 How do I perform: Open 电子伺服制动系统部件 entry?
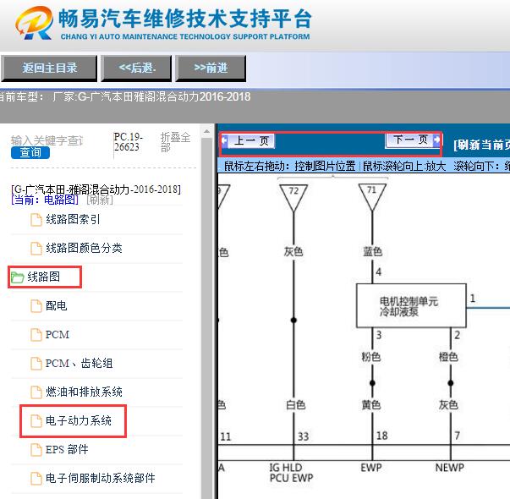pyautogui.click(x=100, y=478)
